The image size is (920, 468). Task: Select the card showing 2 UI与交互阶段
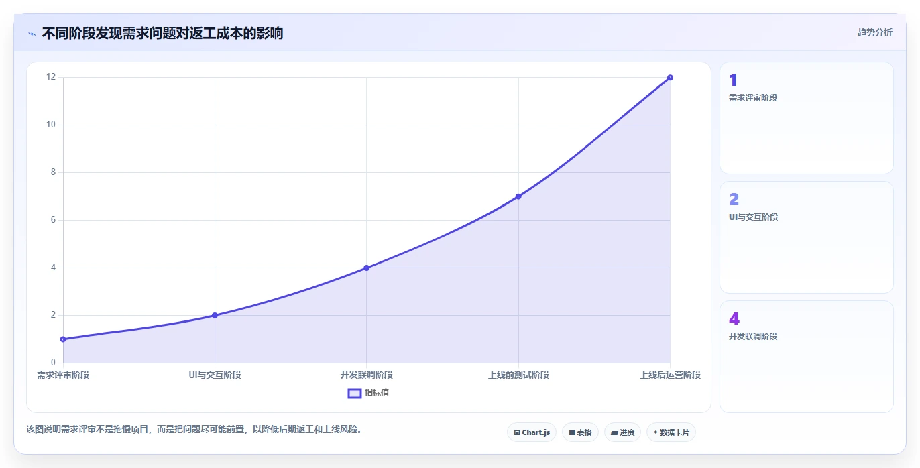(x=806, y=237)
